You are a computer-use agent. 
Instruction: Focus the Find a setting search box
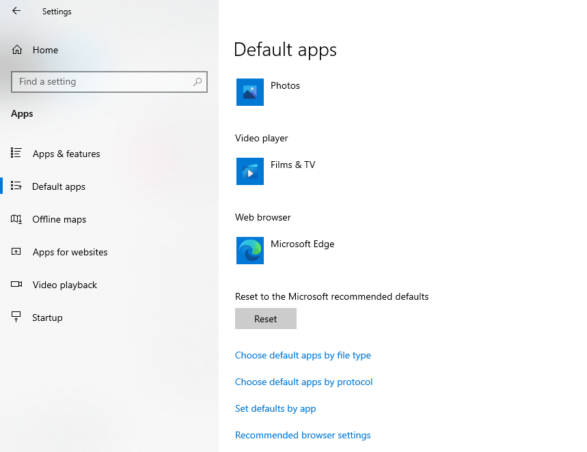109,81
